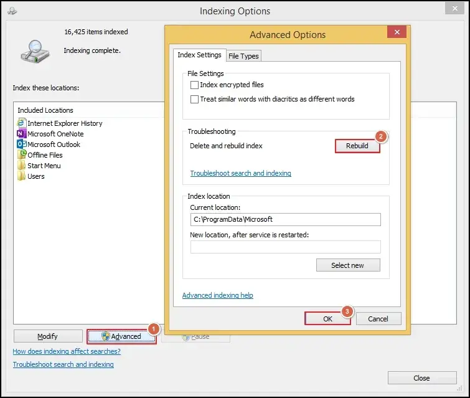Click the Start Menu folder icon

click(x=21, y=166)
